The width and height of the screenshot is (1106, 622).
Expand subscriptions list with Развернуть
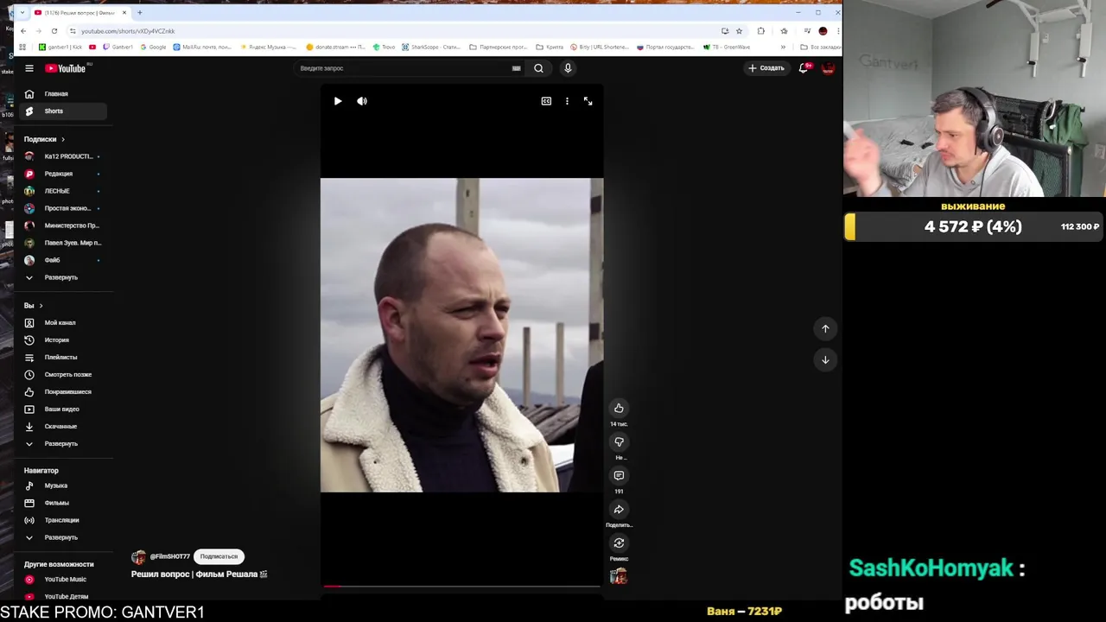[x=62, y=277]
